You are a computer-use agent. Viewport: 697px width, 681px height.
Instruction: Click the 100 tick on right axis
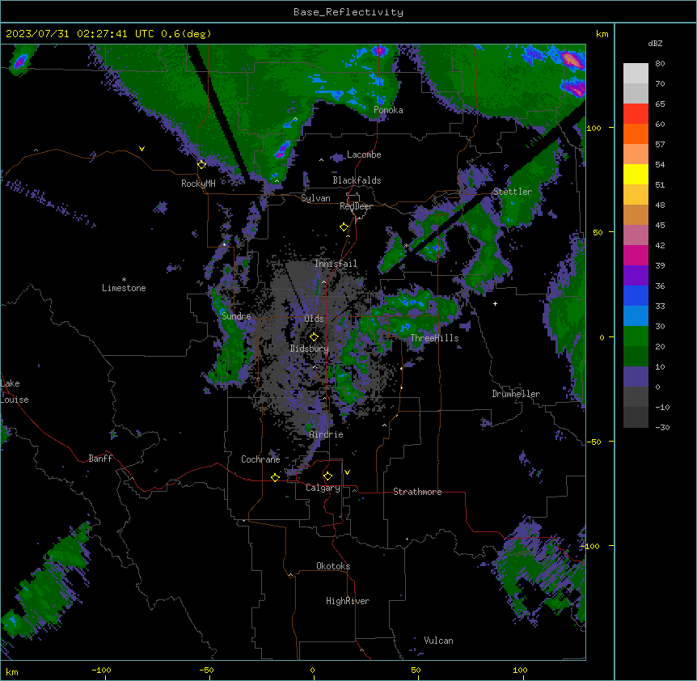click(594, 128)
